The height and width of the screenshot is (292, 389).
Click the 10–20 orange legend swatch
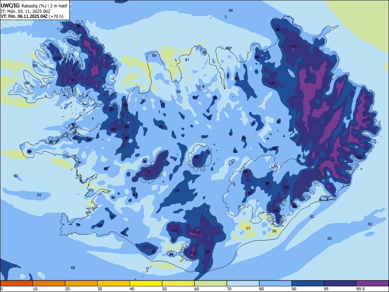[x=49, y=283]
